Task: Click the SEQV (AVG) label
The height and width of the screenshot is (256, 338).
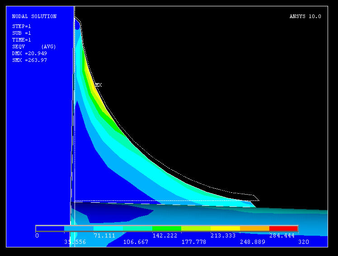Action: (34, 47)
